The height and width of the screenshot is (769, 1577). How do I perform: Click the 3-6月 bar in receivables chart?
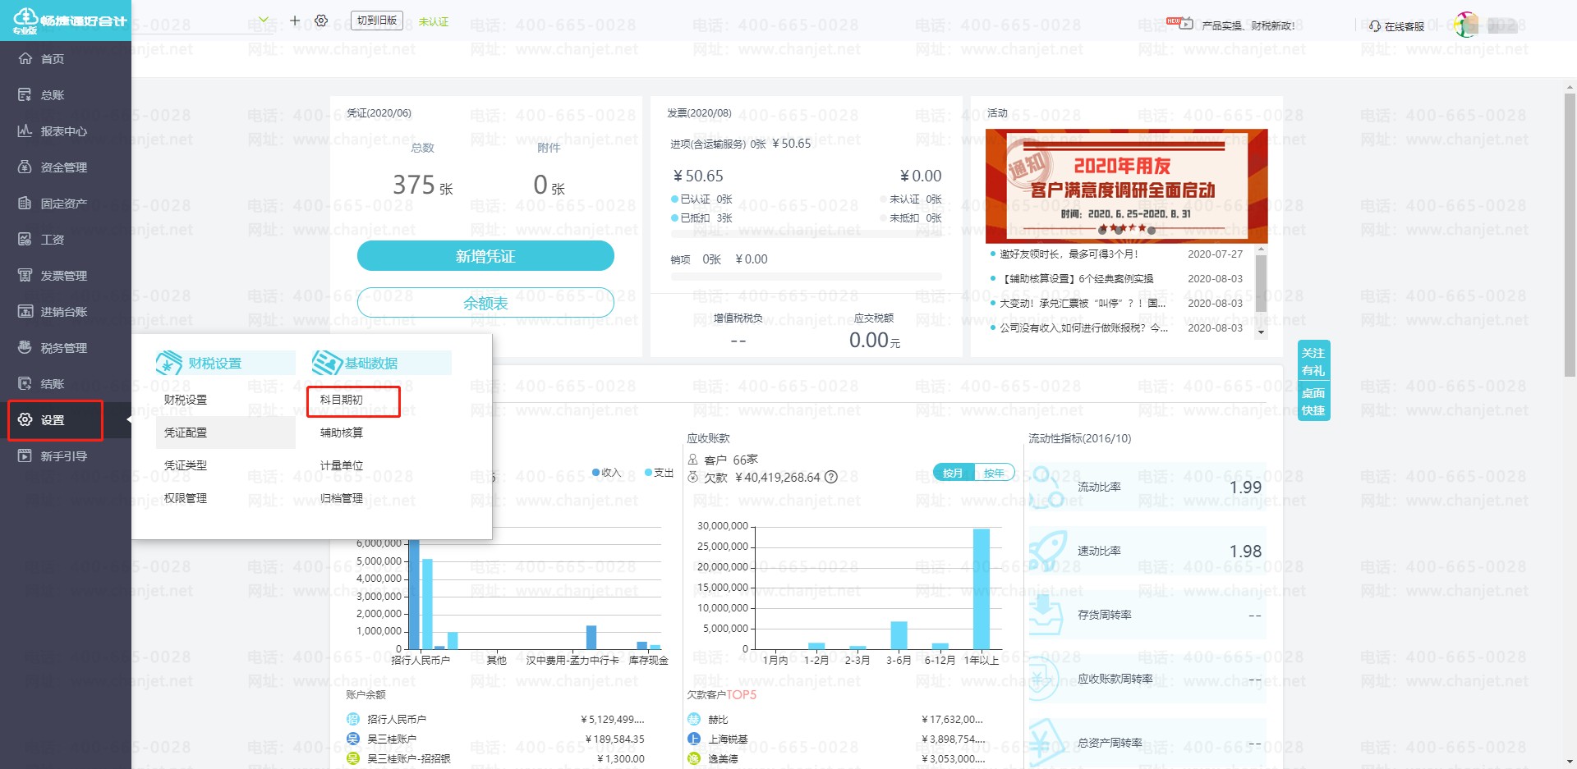click(x=899, y=635)
